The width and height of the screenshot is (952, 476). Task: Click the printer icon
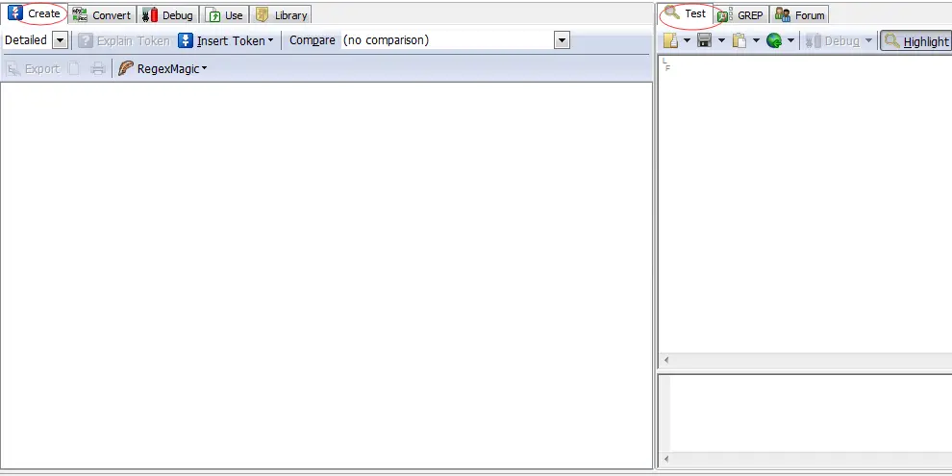98,68
